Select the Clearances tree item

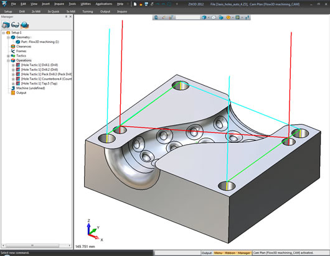coord(24,47)
